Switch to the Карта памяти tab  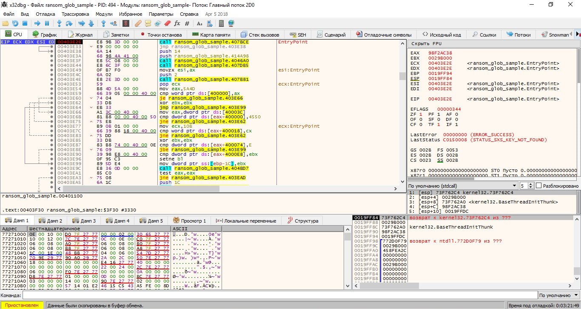(x=211, y=34)
